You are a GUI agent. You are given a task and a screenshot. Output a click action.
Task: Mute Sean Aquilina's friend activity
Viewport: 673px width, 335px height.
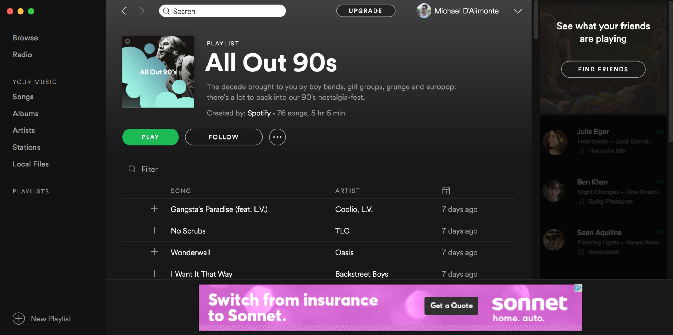660,231
